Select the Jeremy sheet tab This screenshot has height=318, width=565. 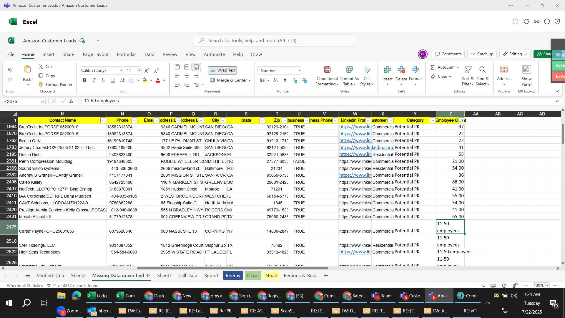click(x=233, y=276)
